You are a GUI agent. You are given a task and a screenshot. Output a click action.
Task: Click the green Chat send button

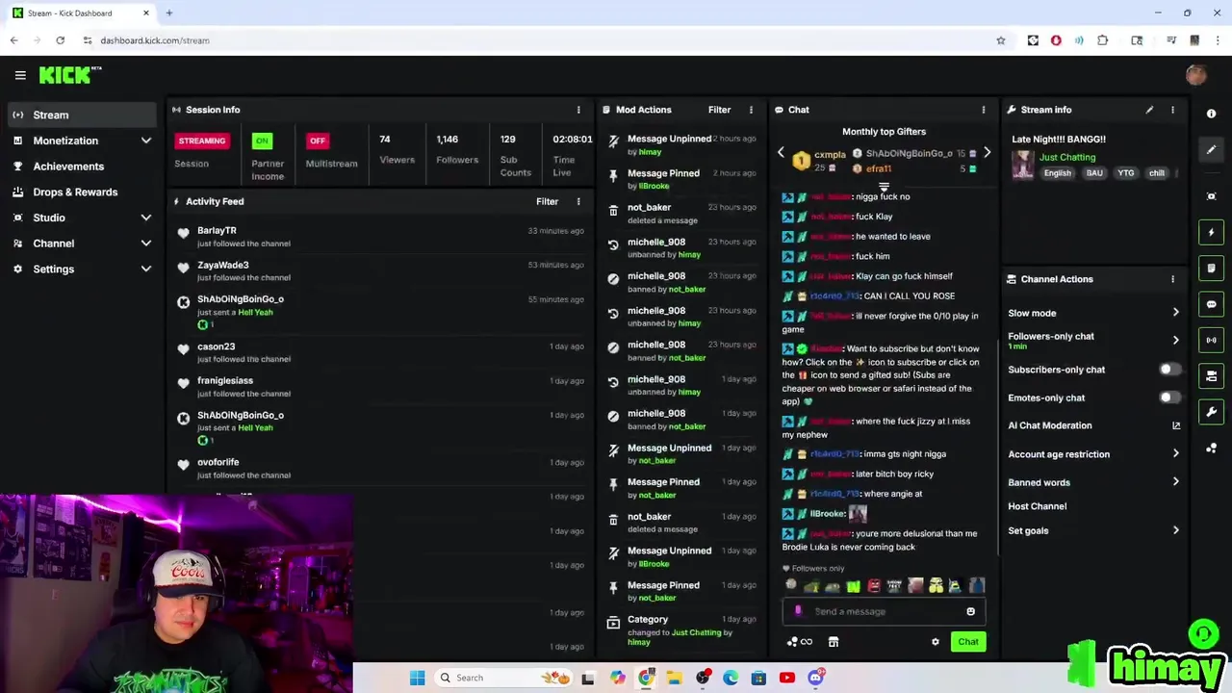967,642
